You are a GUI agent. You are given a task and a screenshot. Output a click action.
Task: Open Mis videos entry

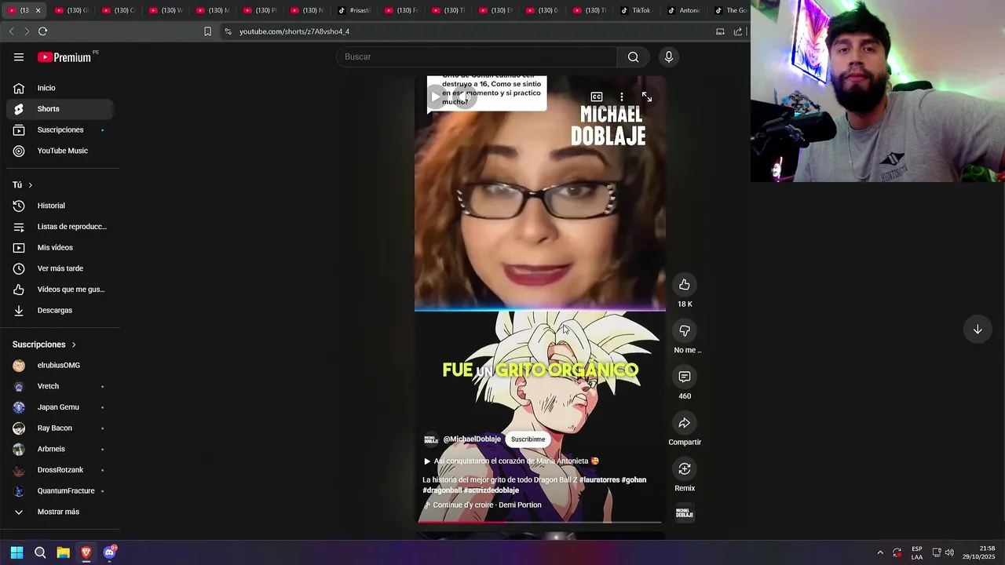[60, 248]
